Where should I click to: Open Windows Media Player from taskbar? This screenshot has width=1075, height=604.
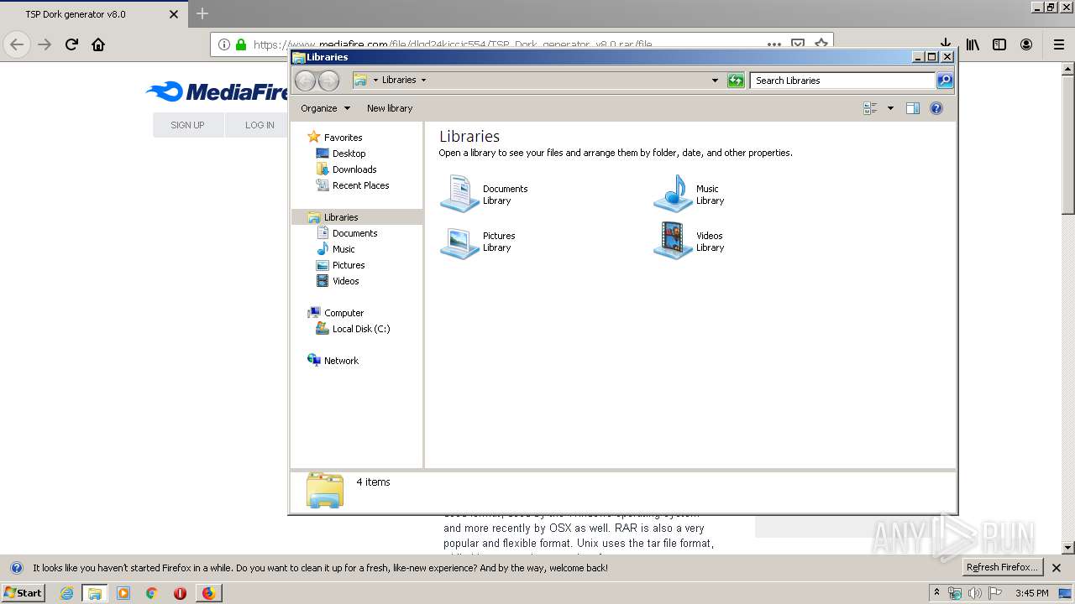coord(123,593)
